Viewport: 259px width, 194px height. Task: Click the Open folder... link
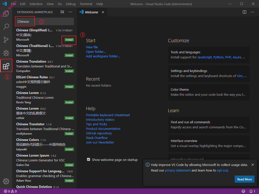coord(96,52)
